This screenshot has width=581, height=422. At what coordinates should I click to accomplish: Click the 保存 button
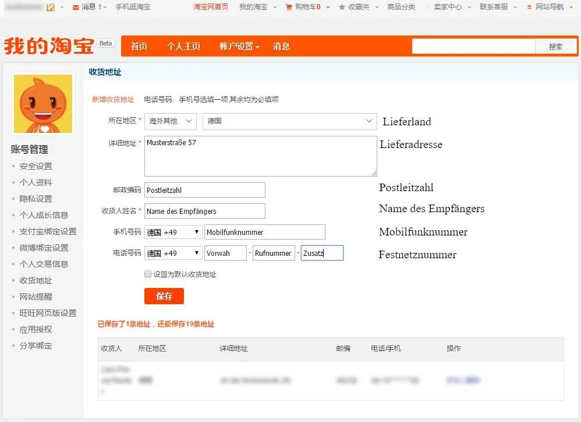(x=164, y=296)
